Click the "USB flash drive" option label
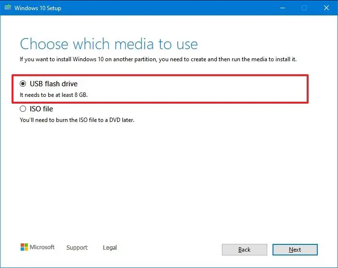 [53, 84]
